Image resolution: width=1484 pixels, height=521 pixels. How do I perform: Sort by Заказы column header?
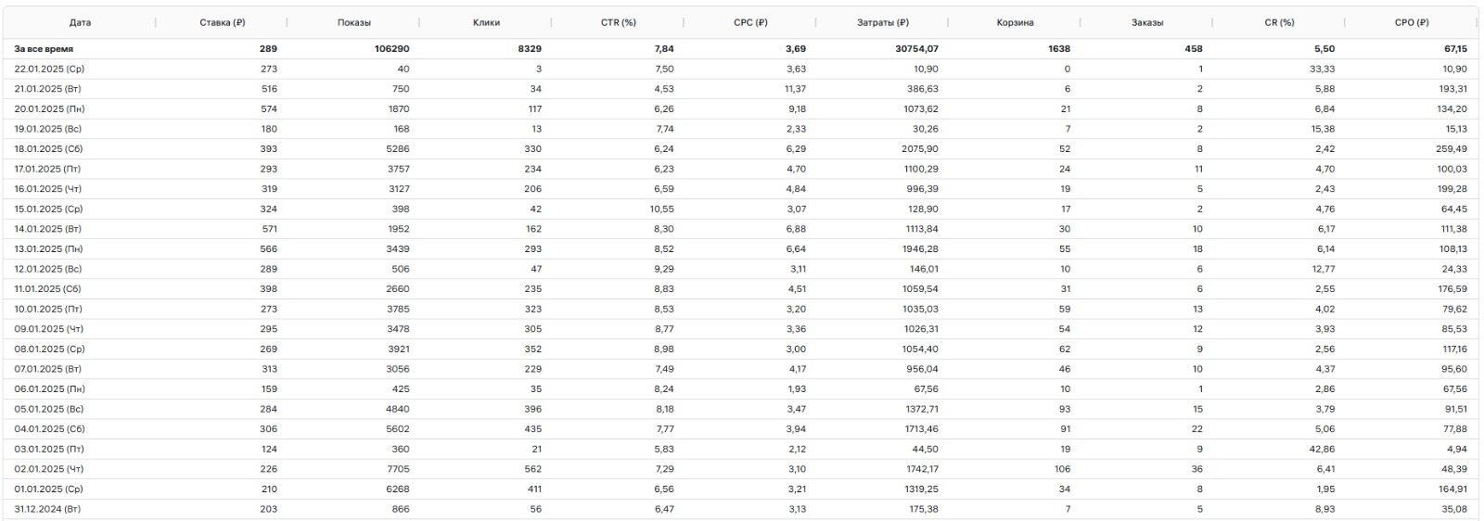click(1147, 22)
